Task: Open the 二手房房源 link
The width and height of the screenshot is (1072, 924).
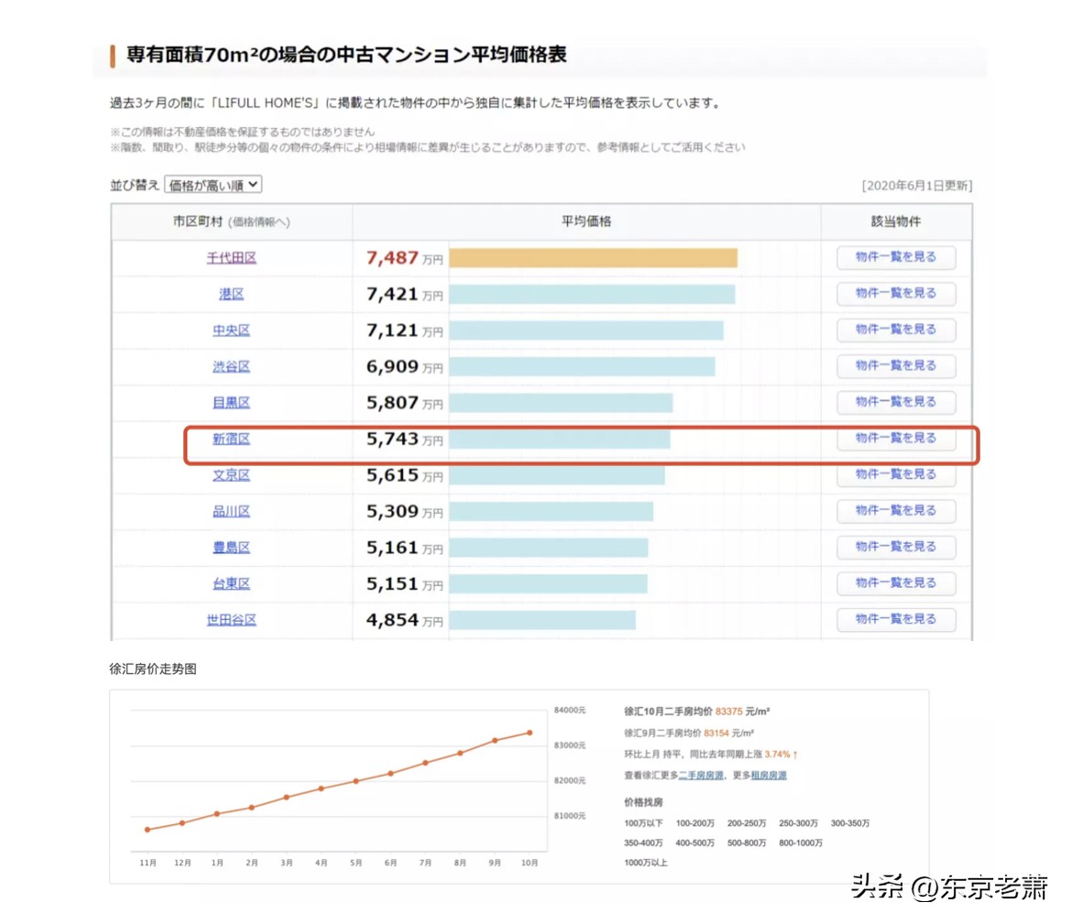Action: 700,775
